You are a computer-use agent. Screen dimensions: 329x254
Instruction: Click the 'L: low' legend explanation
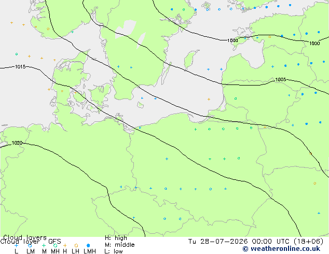(x=114, y=251)
